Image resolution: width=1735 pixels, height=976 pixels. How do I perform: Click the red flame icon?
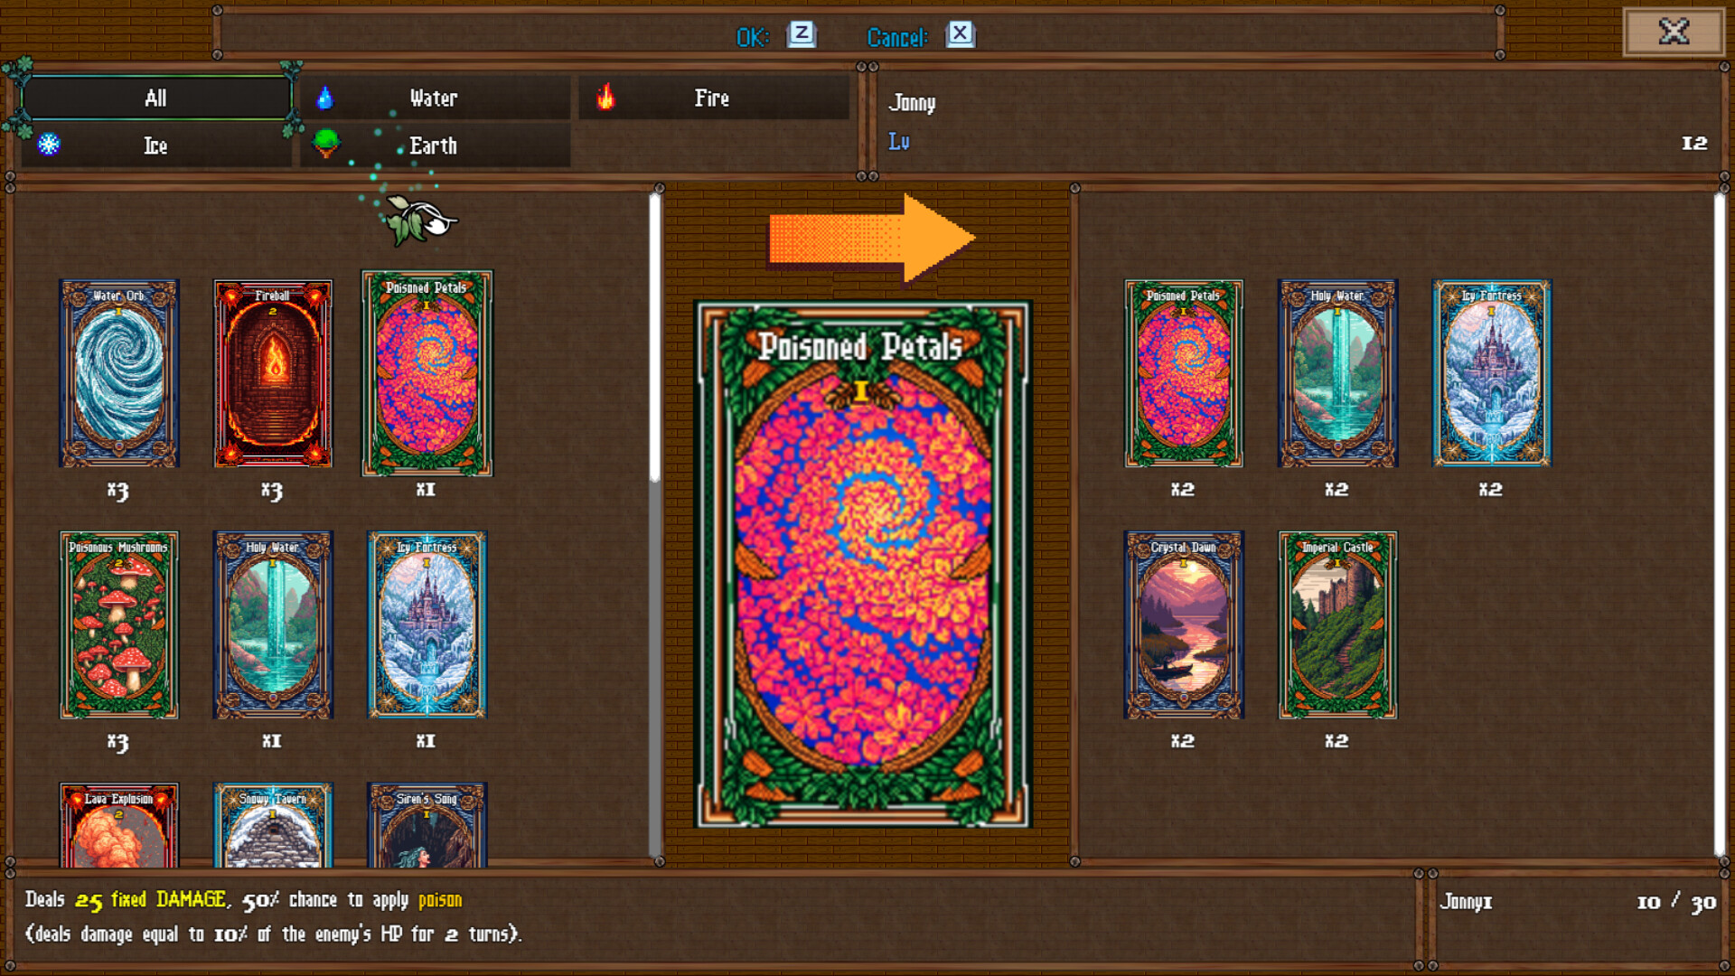(x=605, y=97)
